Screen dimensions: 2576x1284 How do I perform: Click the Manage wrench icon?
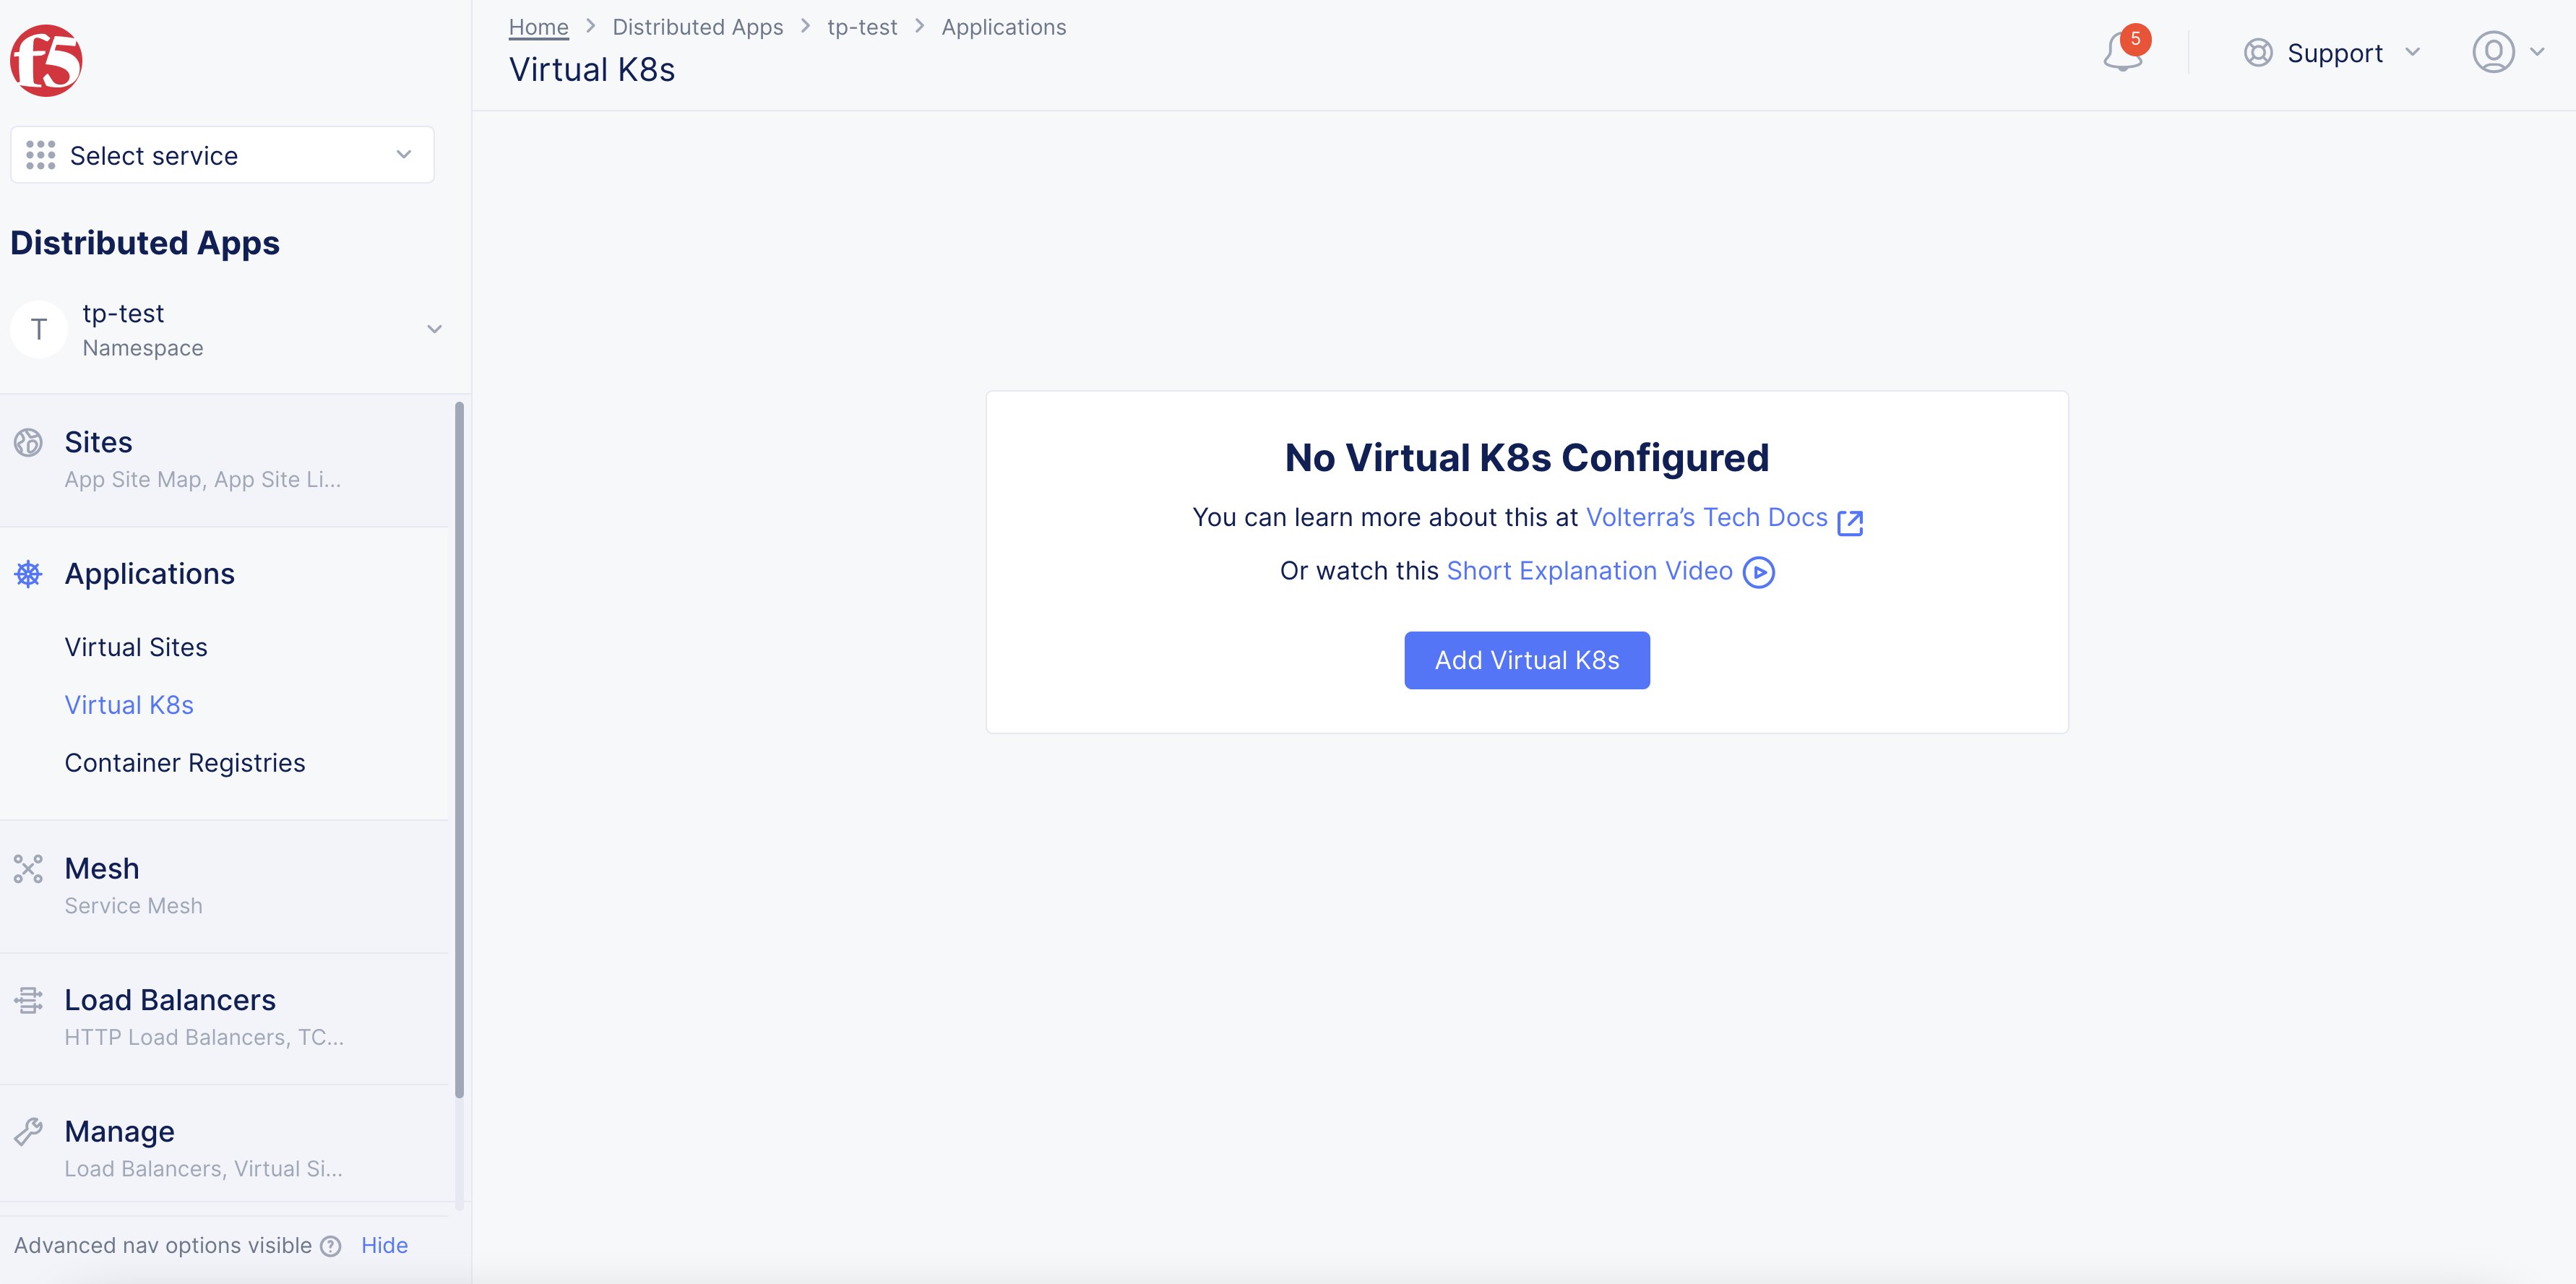28,1131
